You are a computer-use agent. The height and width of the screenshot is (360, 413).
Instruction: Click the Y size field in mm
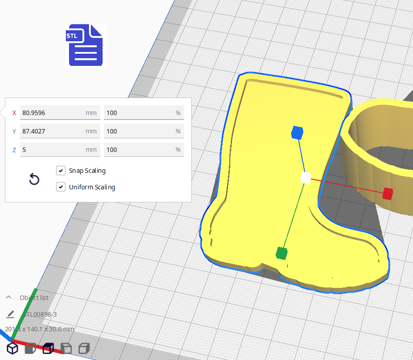[x=53, y=131]
